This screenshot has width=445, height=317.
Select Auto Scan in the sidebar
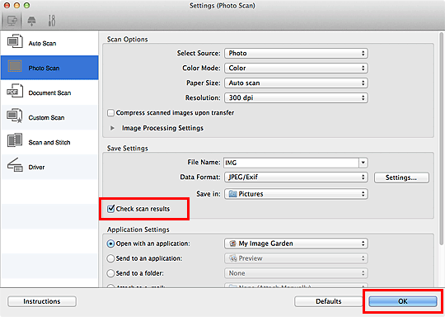click(49, 43)
